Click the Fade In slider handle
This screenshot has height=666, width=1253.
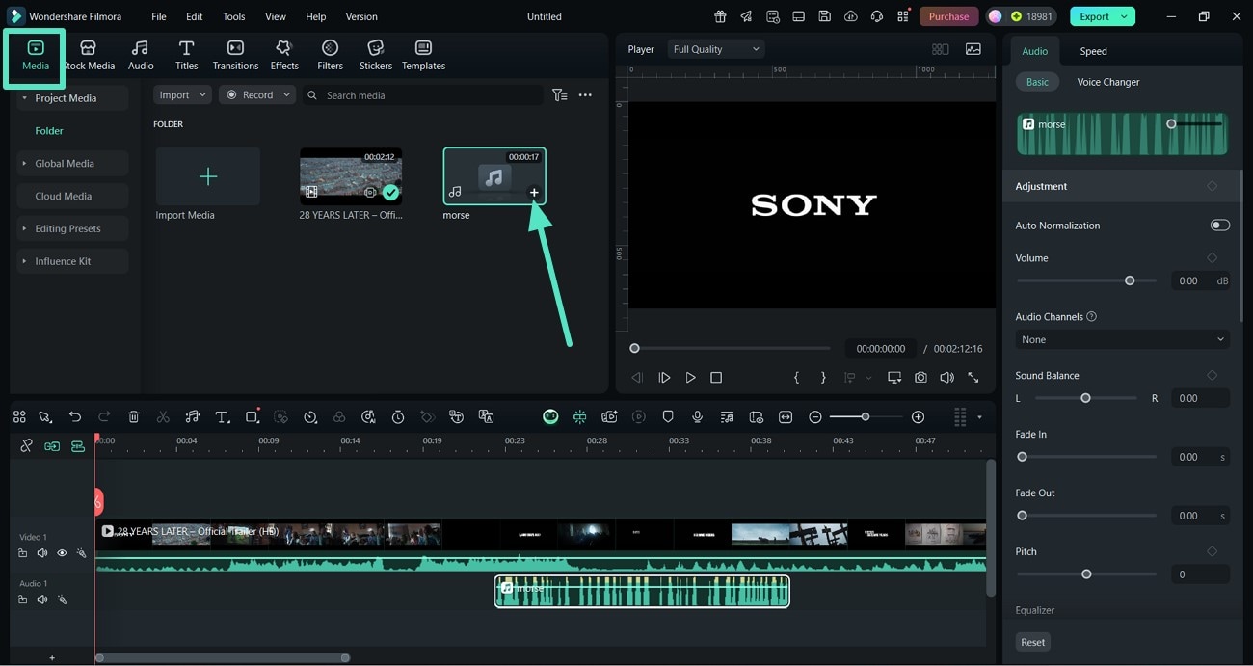point(1023,457)
